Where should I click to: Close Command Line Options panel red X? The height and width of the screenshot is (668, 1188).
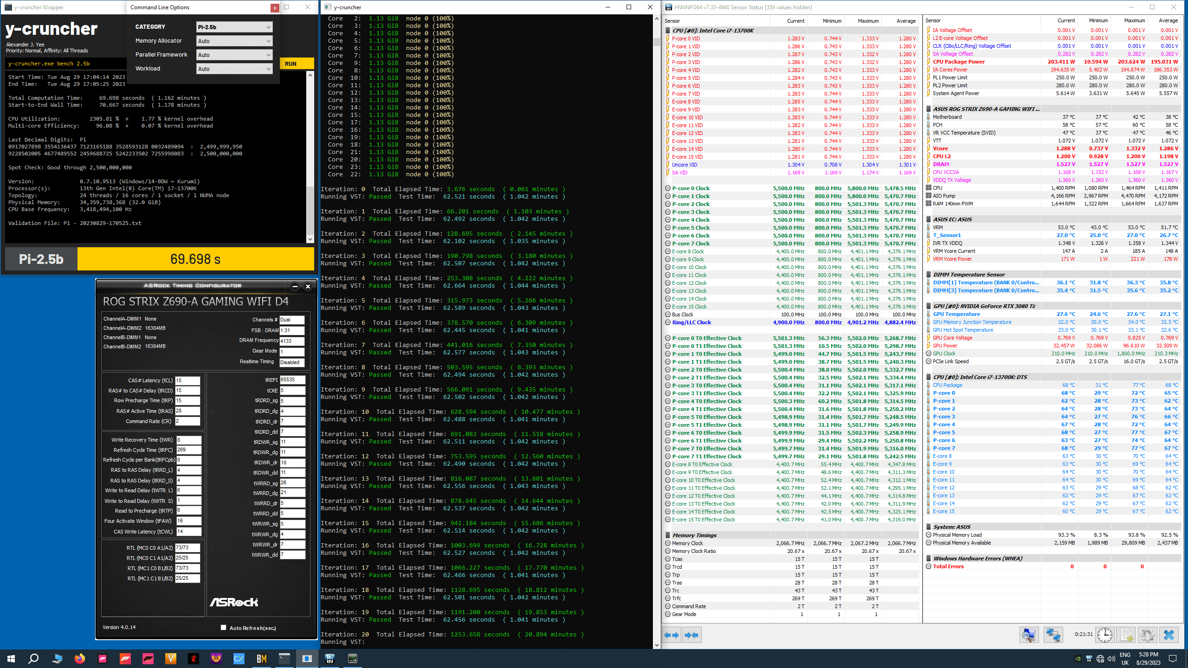click(275, 8)
